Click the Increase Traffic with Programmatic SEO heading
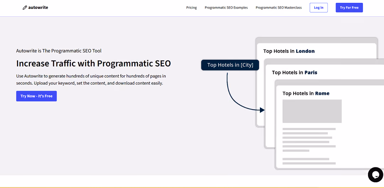 click(93, 63)
